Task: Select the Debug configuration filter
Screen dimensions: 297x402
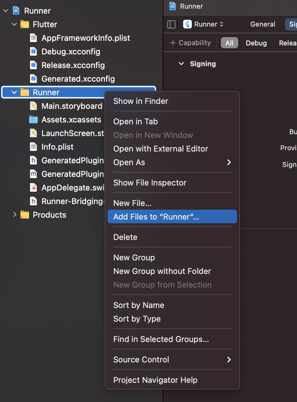Action: [x=256, y=43]
